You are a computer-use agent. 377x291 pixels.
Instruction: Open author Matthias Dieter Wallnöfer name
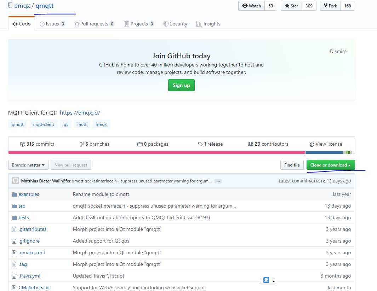point(46,181)
